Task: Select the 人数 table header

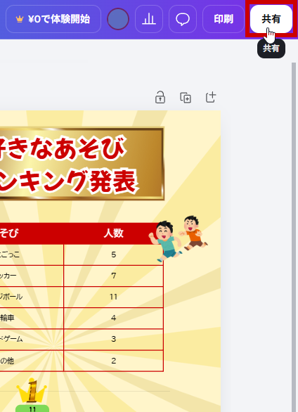Action: click(113, 233)
